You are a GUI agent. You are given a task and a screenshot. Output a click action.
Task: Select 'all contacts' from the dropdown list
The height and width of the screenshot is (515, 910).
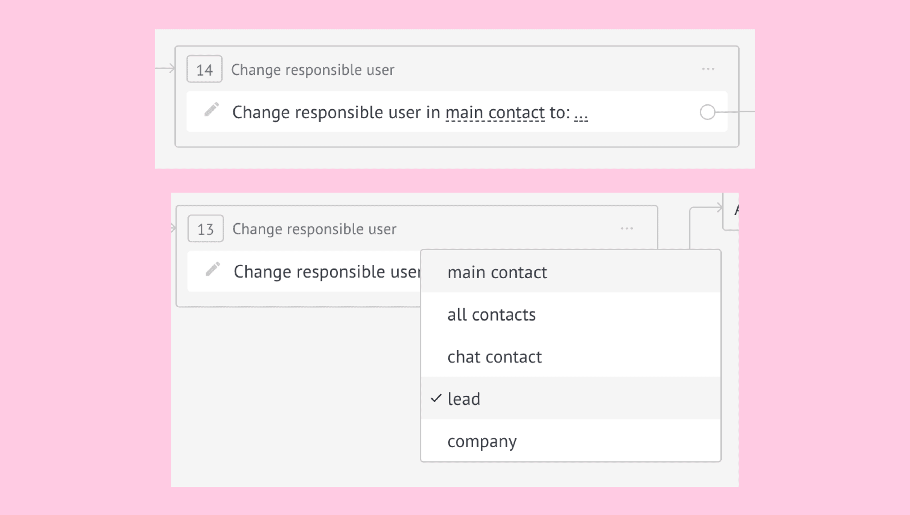point(571,314)
